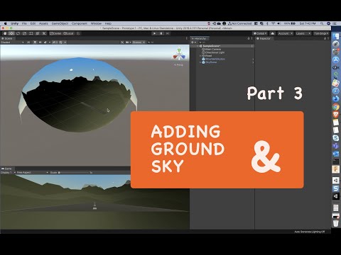
Task: Select MountainSkybox prefab in Hierarchy
Action: point(213,59)
